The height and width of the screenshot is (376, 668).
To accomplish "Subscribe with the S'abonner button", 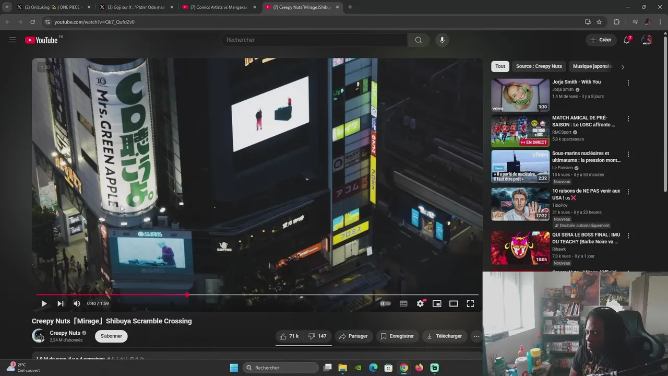I will pos(111,336).
